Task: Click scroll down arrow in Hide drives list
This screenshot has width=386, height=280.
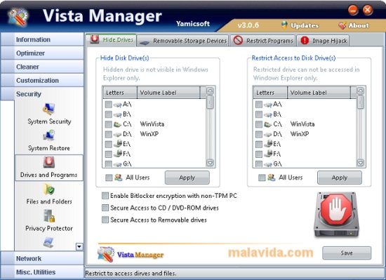Action: [211, 163]
